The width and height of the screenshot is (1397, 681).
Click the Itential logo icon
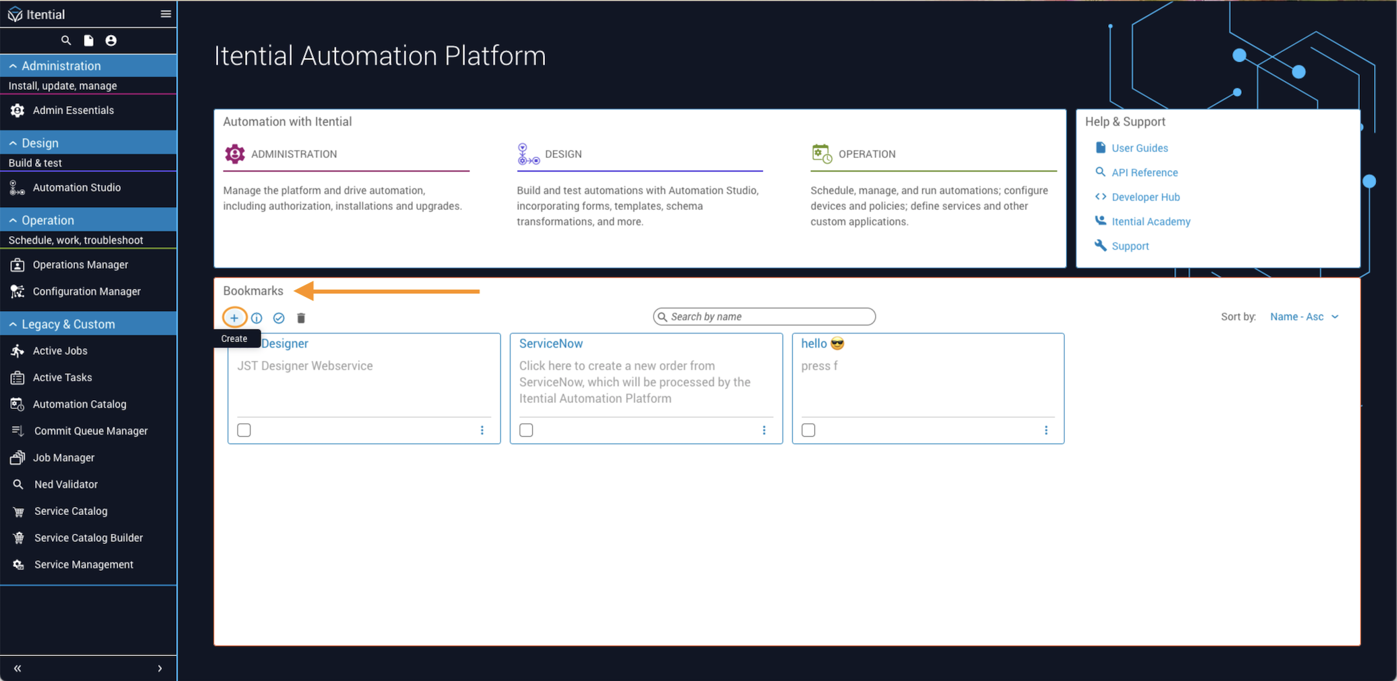tap(15, 14)
